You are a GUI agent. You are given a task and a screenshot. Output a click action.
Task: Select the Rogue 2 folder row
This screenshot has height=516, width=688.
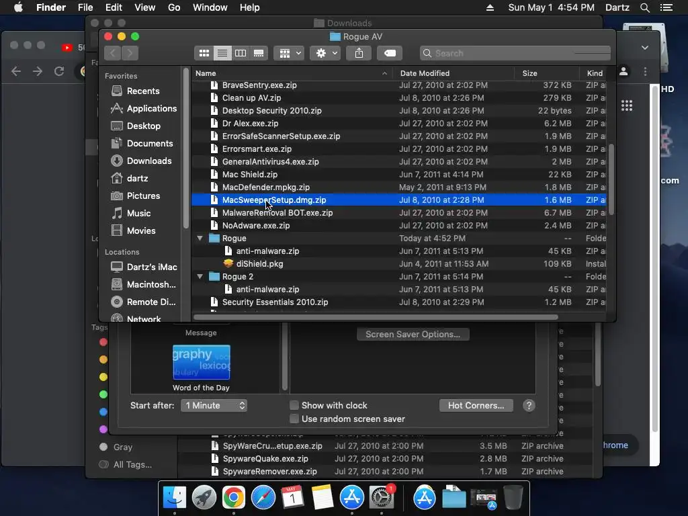(x=399, y=276)
